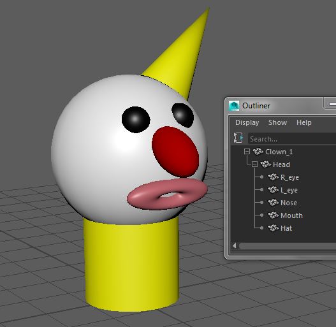
Task: Select the red nose in the viewport
Action: click(x=175, y=151)
